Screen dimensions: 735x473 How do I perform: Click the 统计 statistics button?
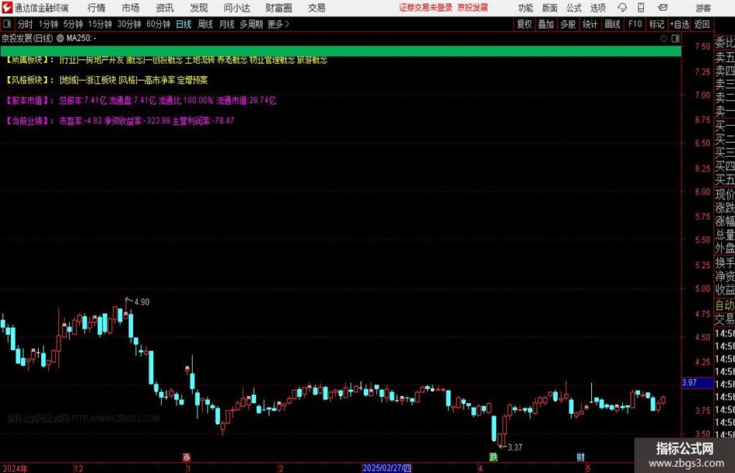590,24
